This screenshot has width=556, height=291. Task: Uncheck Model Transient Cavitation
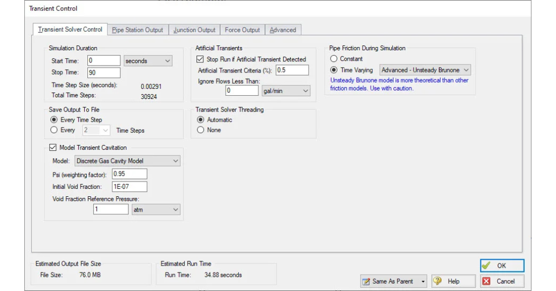tap(53, 148)
